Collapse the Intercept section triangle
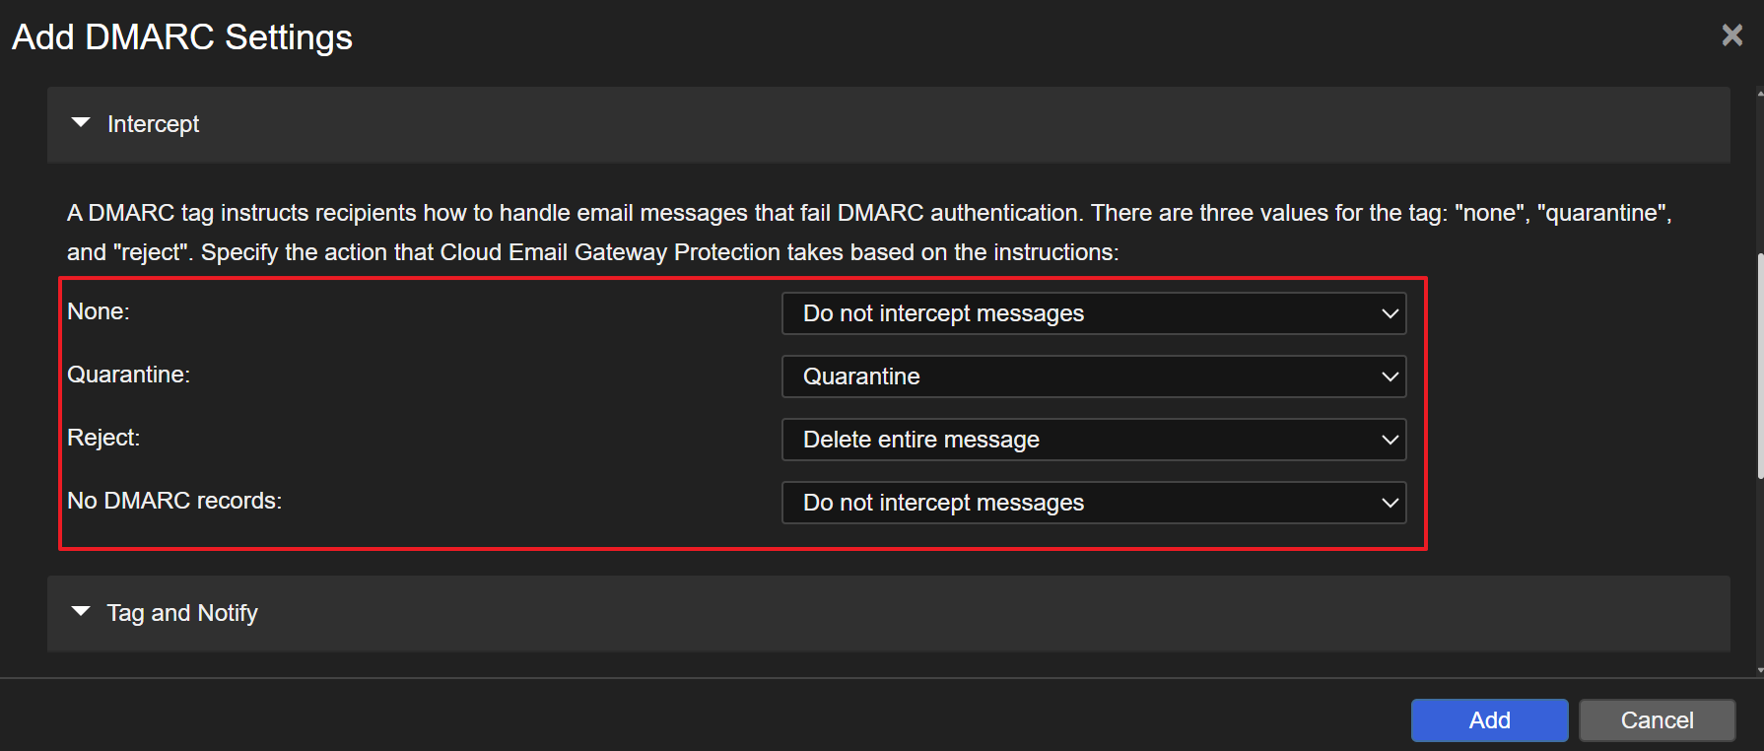The image size is (1764, 751). point(81,123)
